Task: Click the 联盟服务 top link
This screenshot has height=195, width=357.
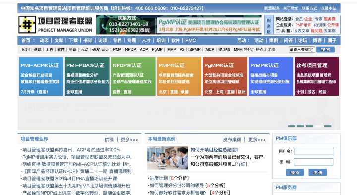Action: (x=272, y=8)
